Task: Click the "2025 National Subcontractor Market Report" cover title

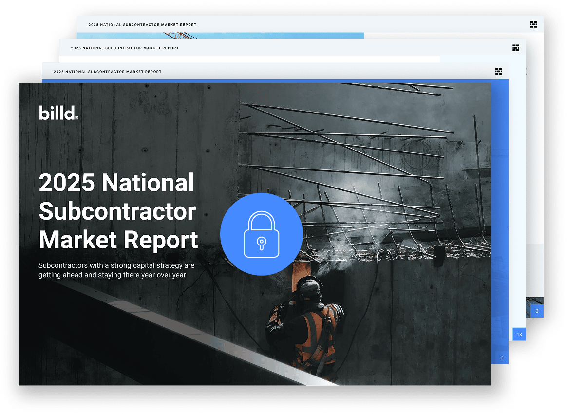Action: tap(118, 211)
